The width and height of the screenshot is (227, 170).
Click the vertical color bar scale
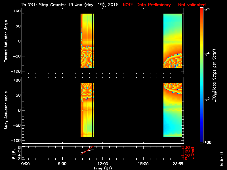click(202, 75)
